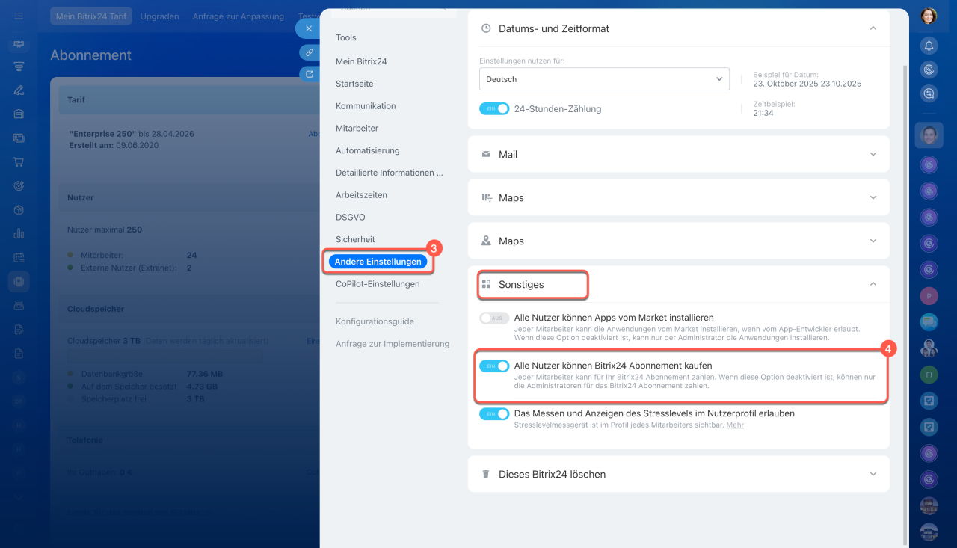Image resolution: width=957 pixels, height=548 pixels.
Task: Open 'Detaillierte Informationen ...' menu item
Action: point(390,173)
